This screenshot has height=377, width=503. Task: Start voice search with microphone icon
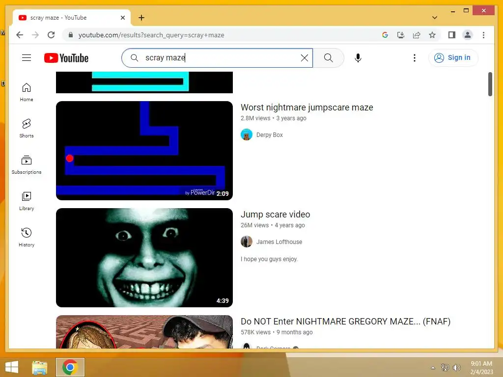pos(358,58)
